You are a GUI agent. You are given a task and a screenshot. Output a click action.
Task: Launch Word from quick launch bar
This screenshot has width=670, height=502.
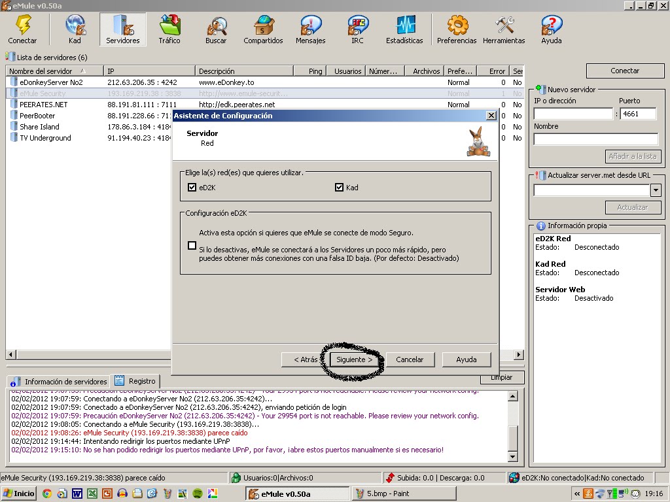coord(77,494)
